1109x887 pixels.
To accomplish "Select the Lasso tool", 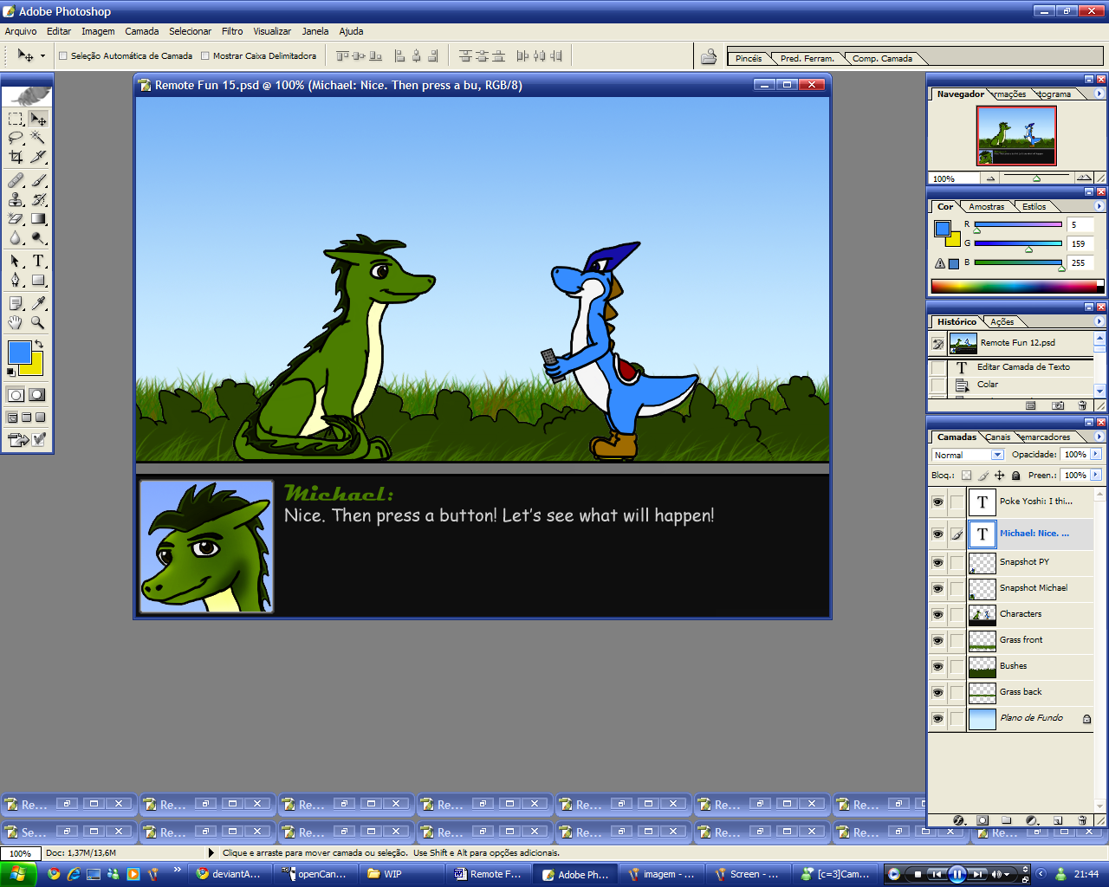I will point(16,138).
